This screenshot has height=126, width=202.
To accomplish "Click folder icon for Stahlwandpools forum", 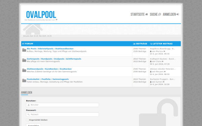I will pyautogui.click(x=24, y=70).
